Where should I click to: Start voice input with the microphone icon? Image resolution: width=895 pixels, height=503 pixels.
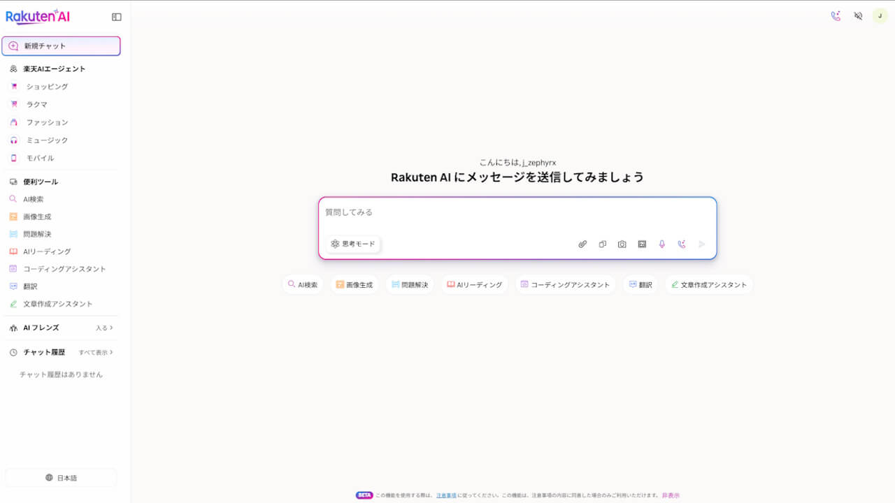pos(661,245)
